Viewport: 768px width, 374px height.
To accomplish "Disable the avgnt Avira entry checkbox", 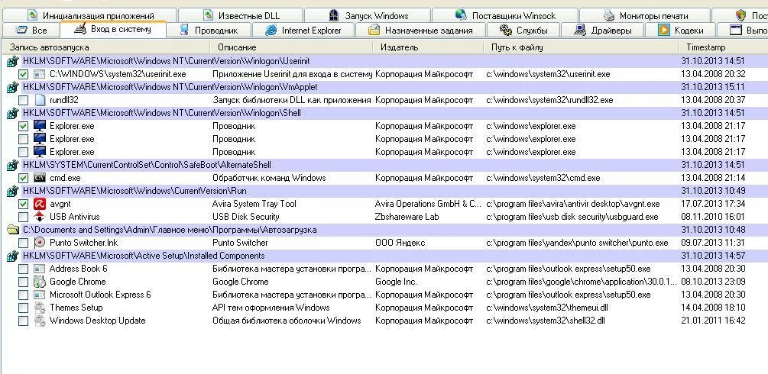I will 24,204.
